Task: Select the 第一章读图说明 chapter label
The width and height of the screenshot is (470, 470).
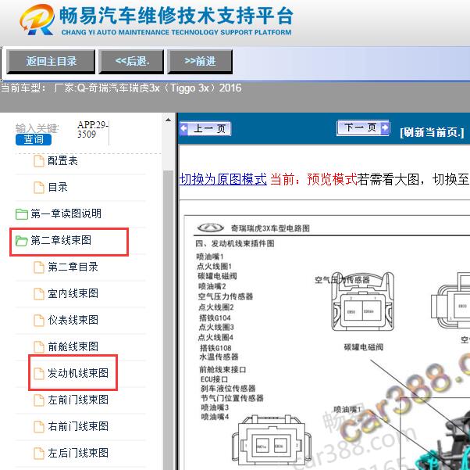Action: click(66, 213)
